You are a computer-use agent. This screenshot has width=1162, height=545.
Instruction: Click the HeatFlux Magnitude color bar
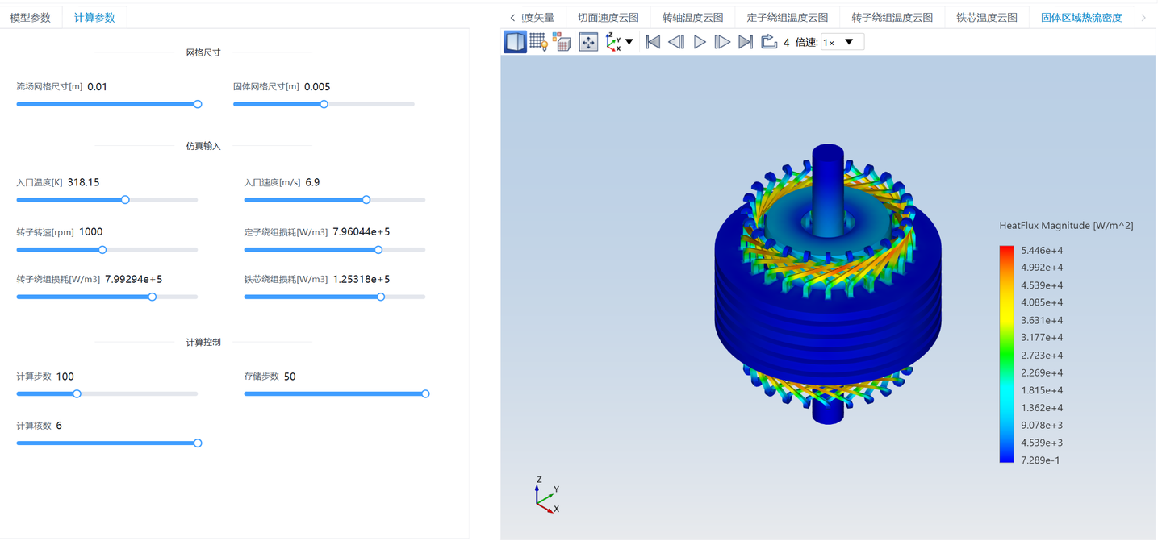[x=1006, y=354]
